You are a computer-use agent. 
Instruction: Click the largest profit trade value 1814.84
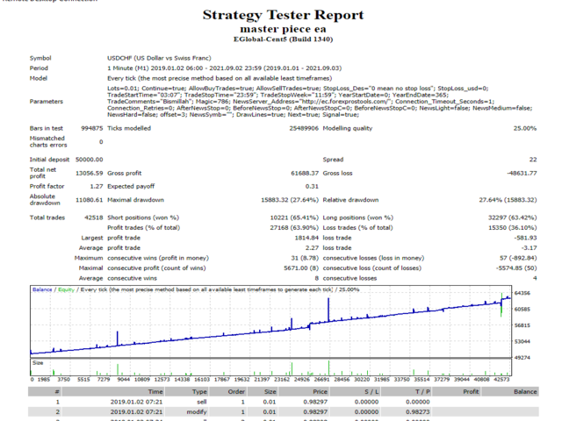coord(306,238)
